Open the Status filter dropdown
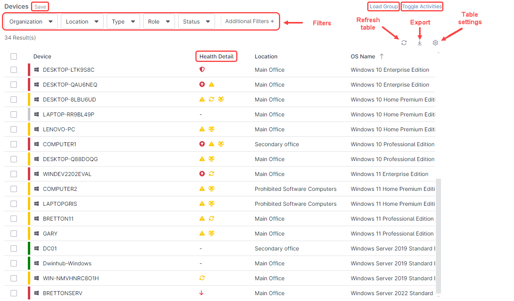Viewport: 514px width, 301px height. [196, 22]
